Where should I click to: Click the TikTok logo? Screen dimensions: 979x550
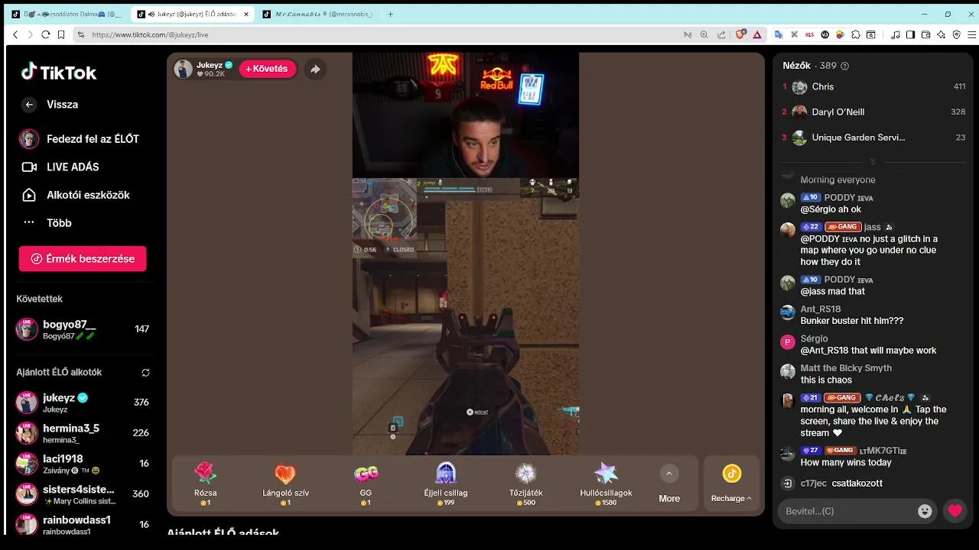point(59,73)
